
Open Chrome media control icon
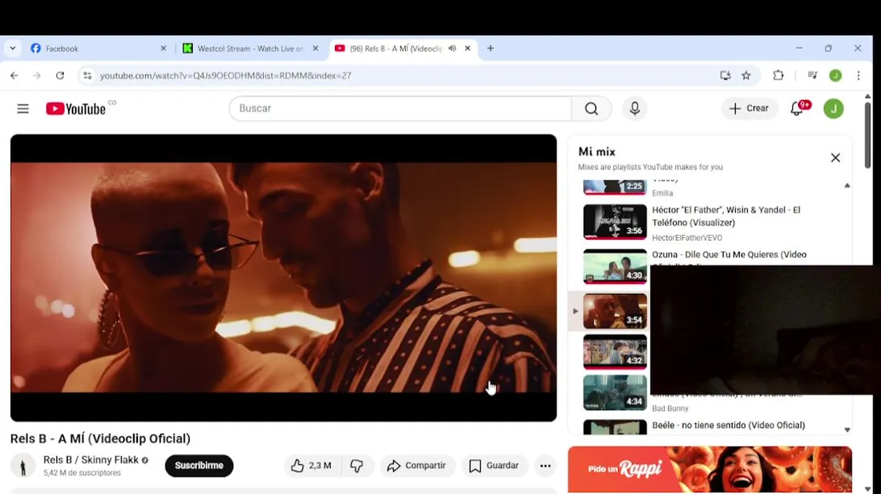(x=812, y=75)
